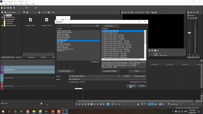Click the Rate slider handle below the track list

[41, 104]
